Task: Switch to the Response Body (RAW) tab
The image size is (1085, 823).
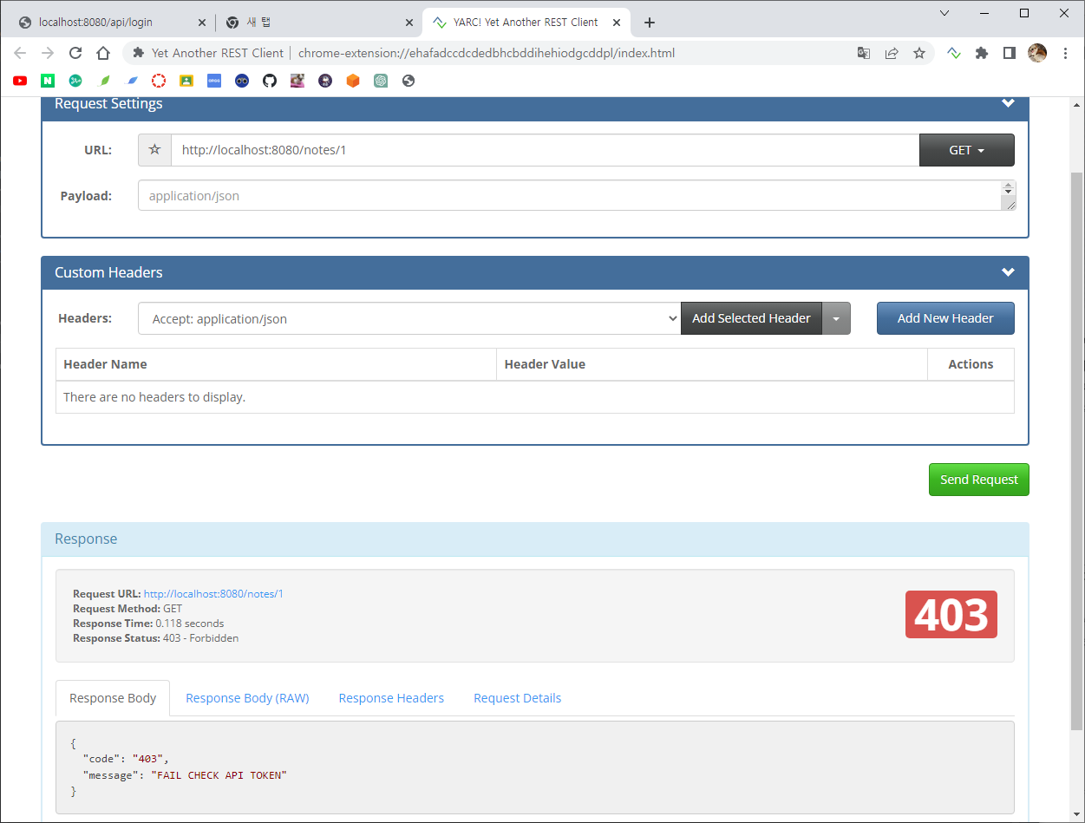Action: [x=247, y=698]
